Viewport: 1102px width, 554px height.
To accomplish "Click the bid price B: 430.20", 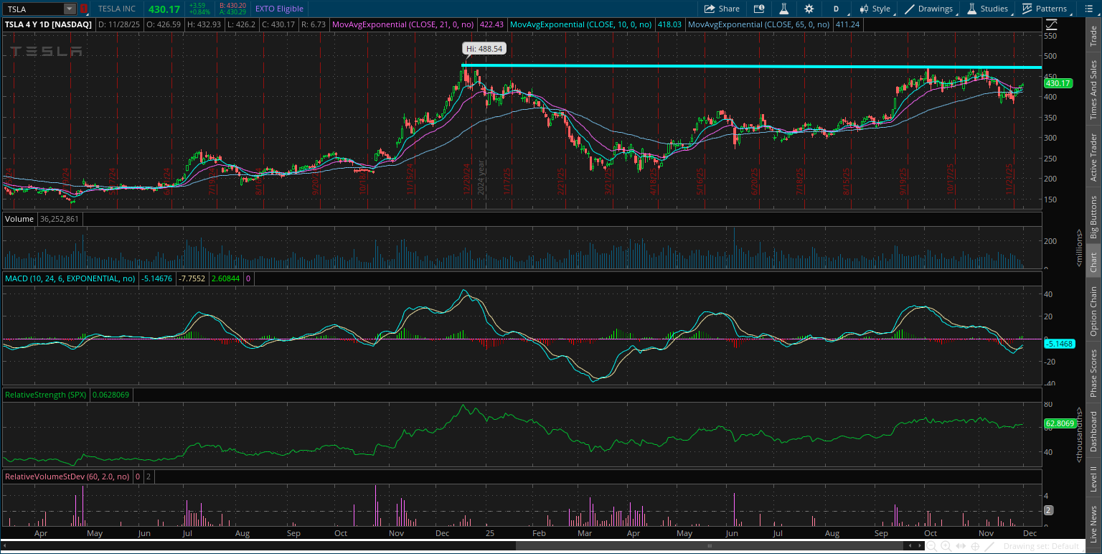I will pos(231,5).
